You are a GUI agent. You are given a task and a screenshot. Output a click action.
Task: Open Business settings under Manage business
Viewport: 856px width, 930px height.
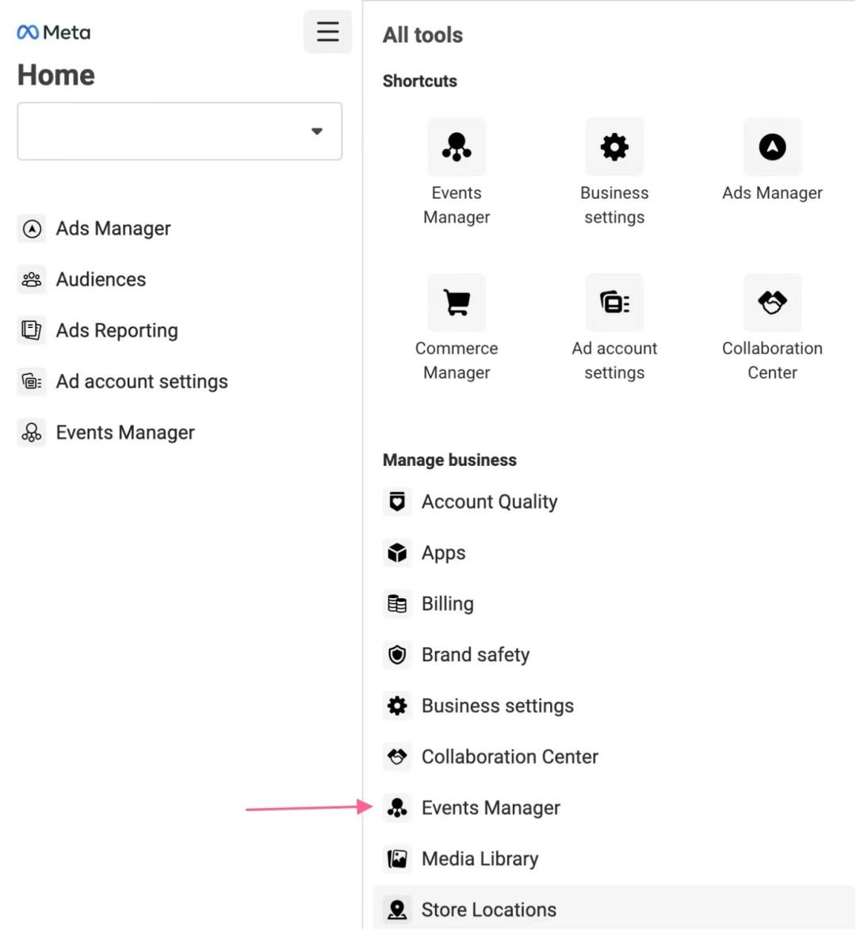pos(498,706)
